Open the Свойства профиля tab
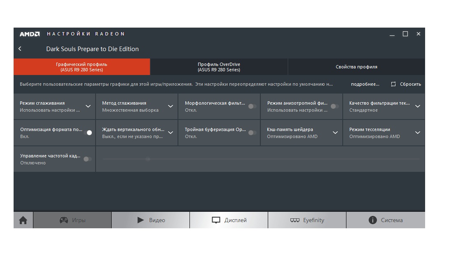 (356, 67)
